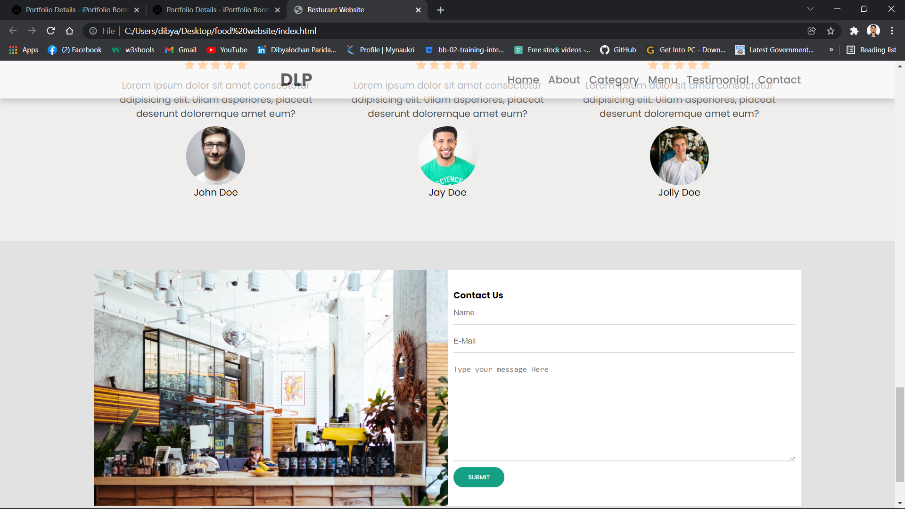
Task: Click the message text area
Action: point(624,411)
